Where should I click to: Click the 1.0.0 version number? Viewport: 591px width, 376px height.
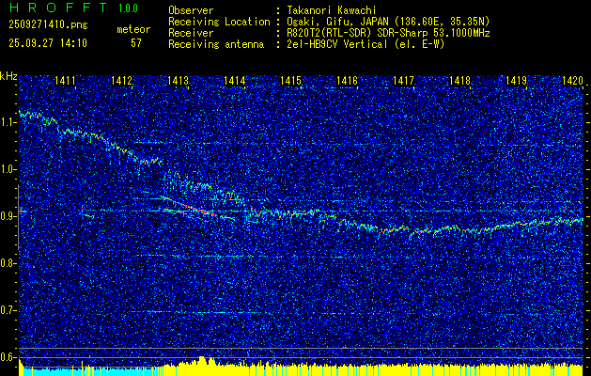tap(127, 8)
